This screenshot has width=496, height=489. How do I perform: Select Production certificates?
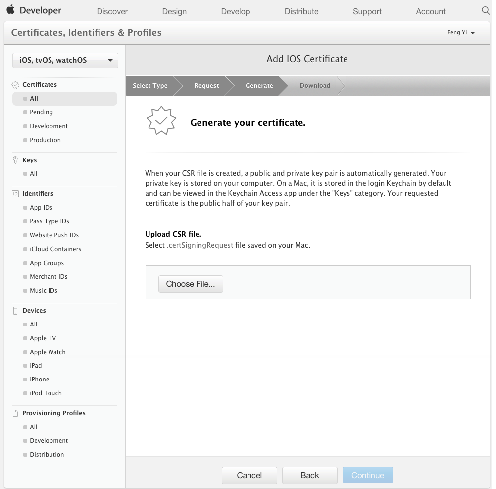(x=45, y=140)
